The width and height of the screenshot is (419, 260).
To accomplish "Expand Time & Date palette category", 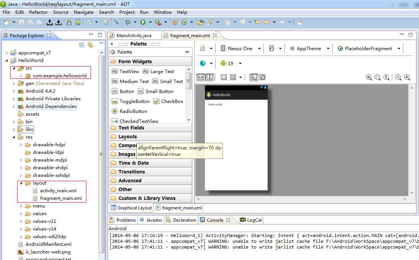I will tap(151, 163).
